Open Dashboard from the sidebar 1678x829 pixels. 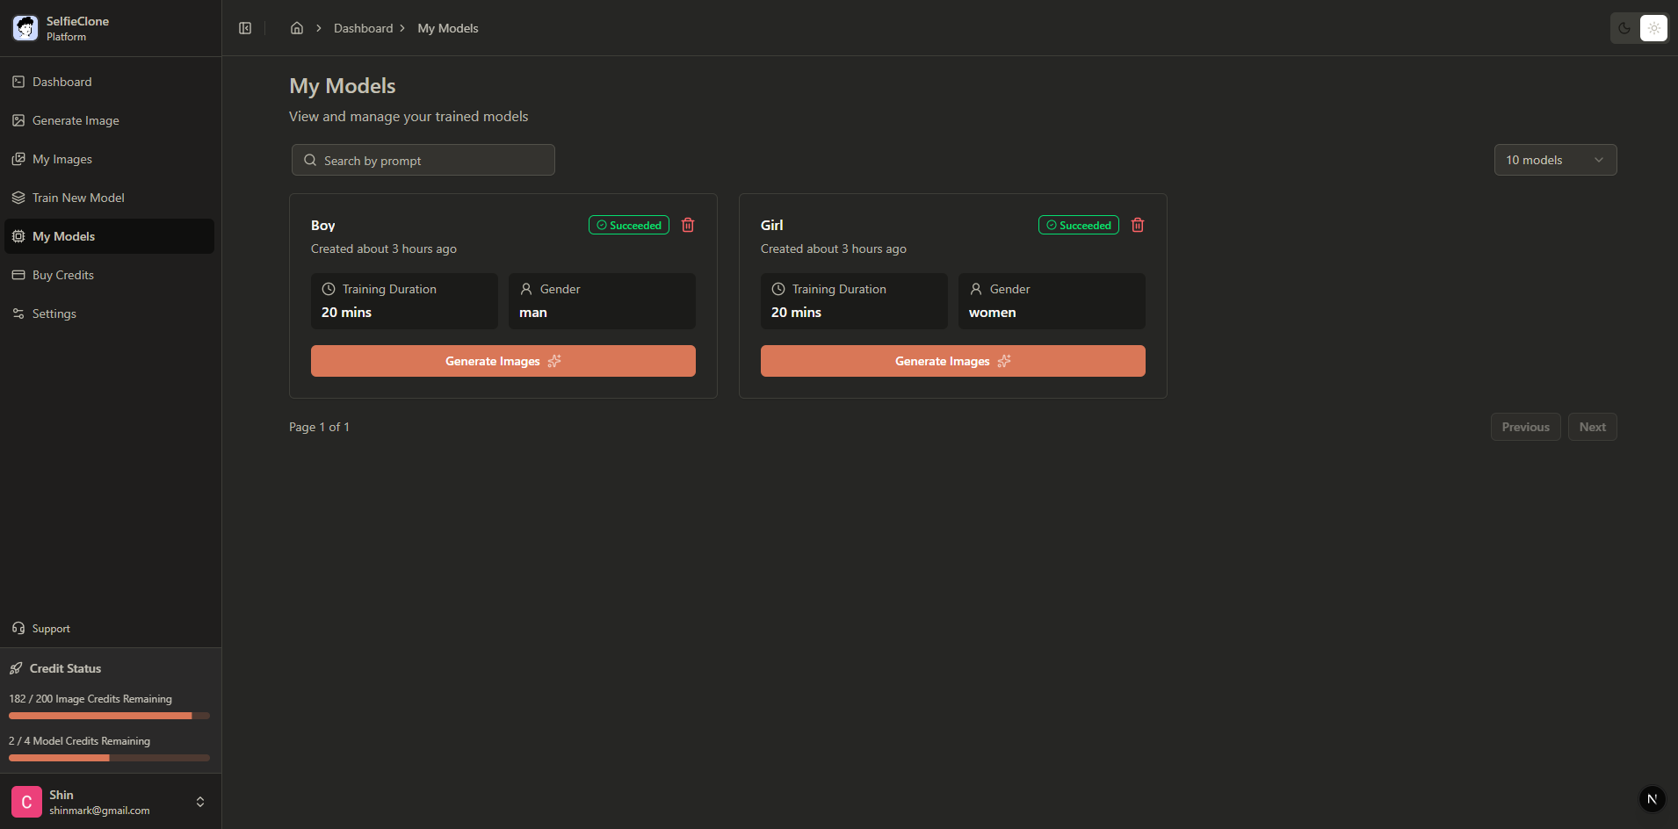[x=61, y=81]
